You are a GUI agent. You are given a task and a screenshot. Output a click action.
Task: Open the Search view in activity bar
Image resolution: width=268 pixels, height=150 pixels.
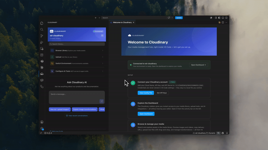[42, 30]
